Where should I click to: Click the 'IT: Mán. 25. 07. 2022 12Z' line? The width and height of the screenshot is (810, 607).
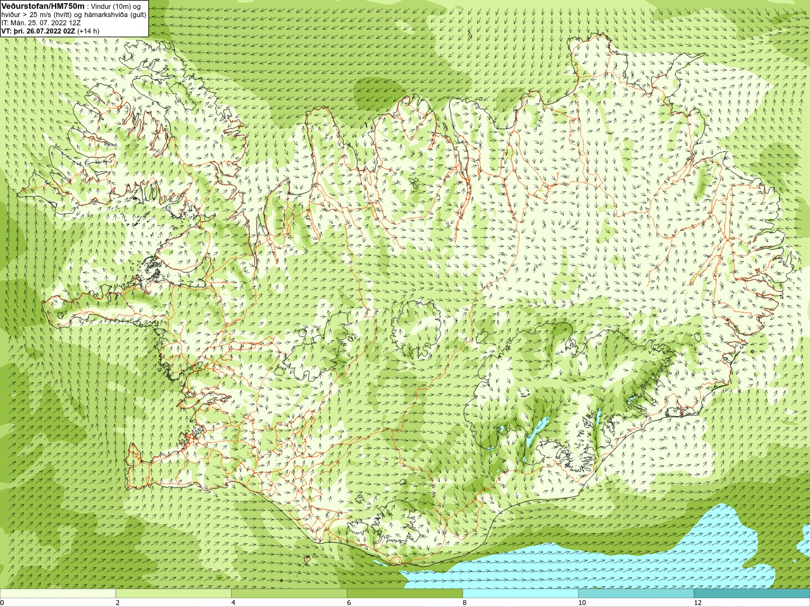41,23
